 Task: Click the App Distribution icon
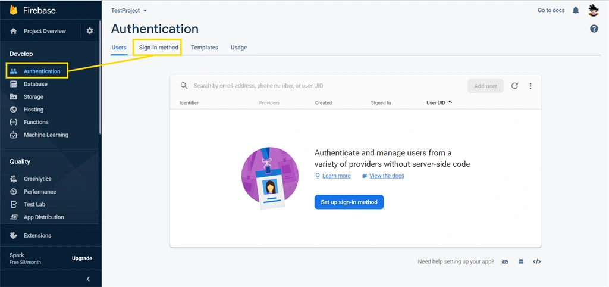tap(14, 217)
